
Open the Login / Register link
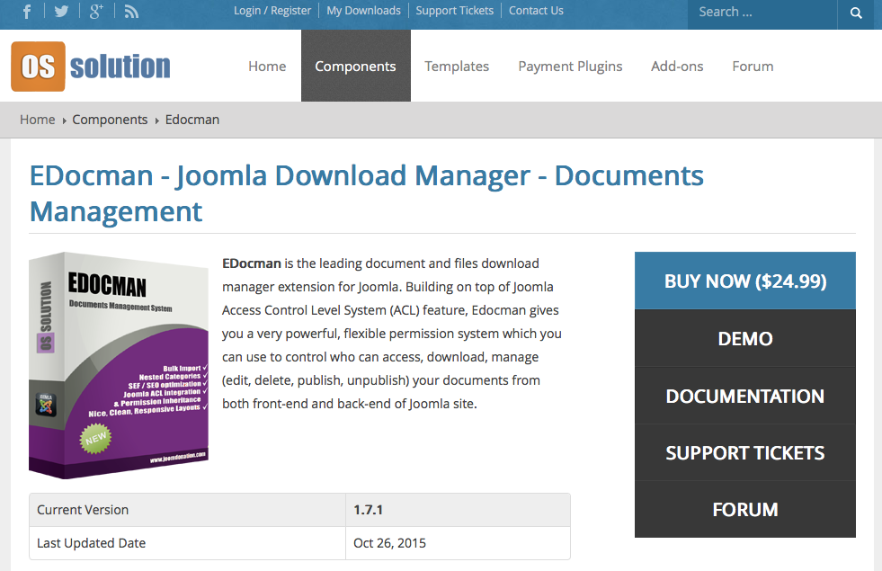point(272,11)
